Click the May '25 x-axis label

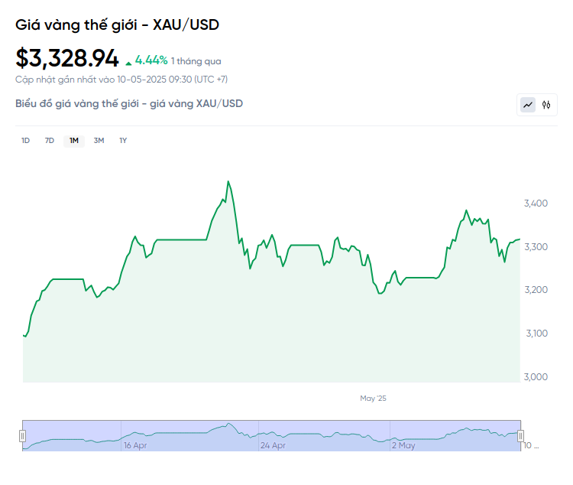coord(374,399)
